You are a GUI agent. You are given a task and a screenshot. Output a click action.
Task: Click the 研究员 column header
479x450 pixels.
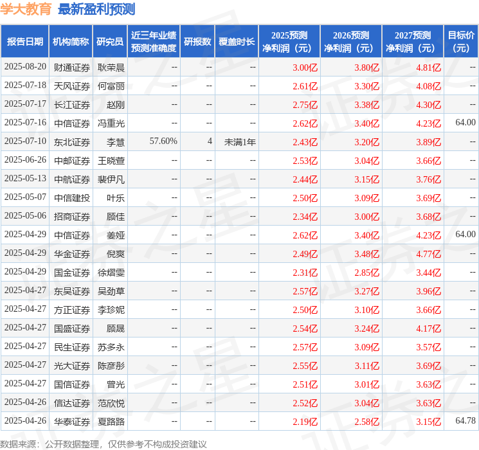(x=110, y=42)
